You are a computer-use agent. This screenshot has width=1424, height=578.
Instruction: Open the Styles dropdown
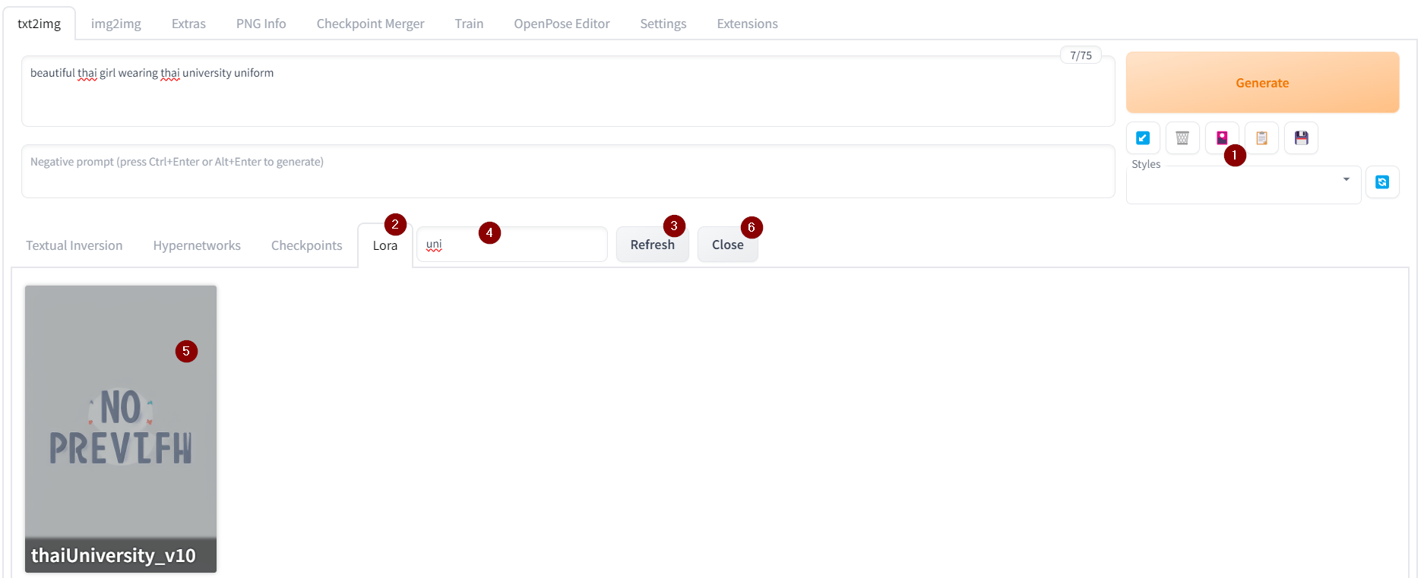pyautogui.click(x=1243, y=185)
